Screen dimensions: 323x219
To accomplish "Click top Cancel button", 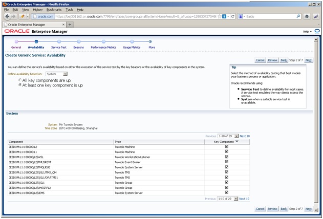I will pyautogui.click(x=260, y=60).
